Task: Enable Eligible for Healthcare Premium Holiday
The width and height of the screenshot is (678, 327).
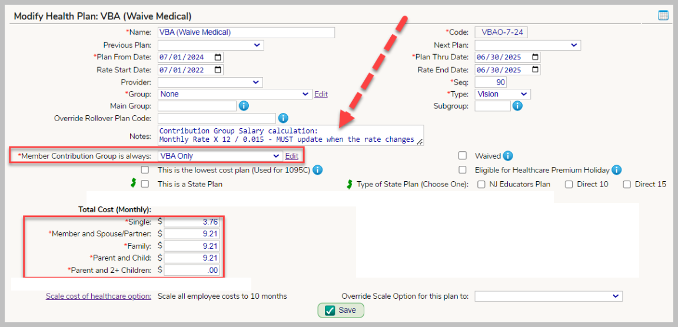Action: [x=463, y=170]
